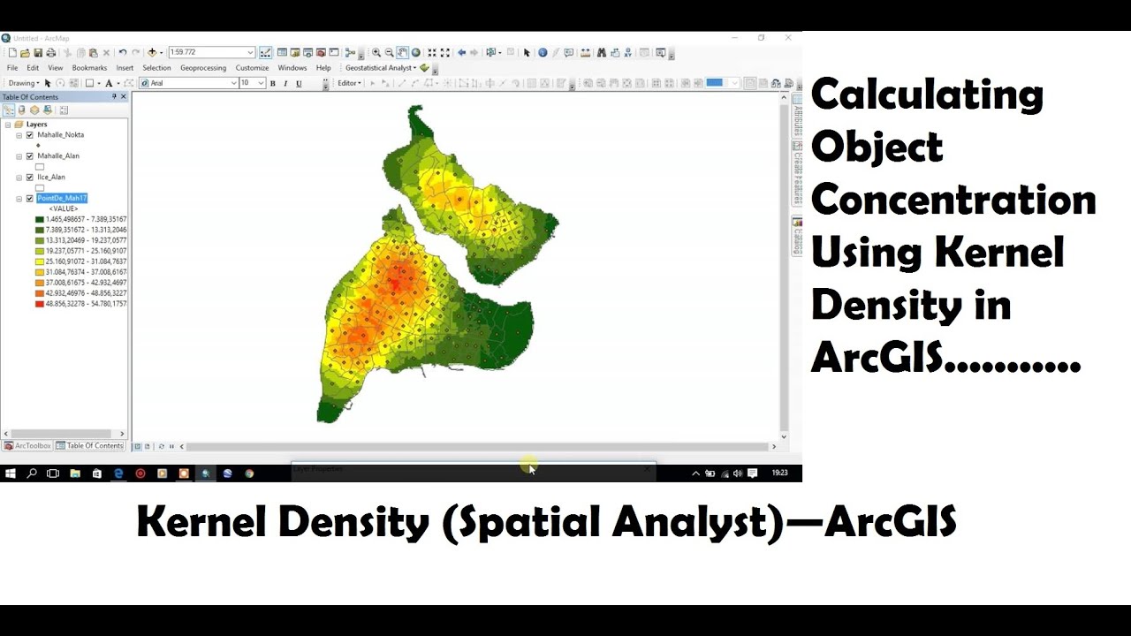Click the Print icon in Standard toolbar
This screenshot has height=636, width=1131.
[50, 53]
